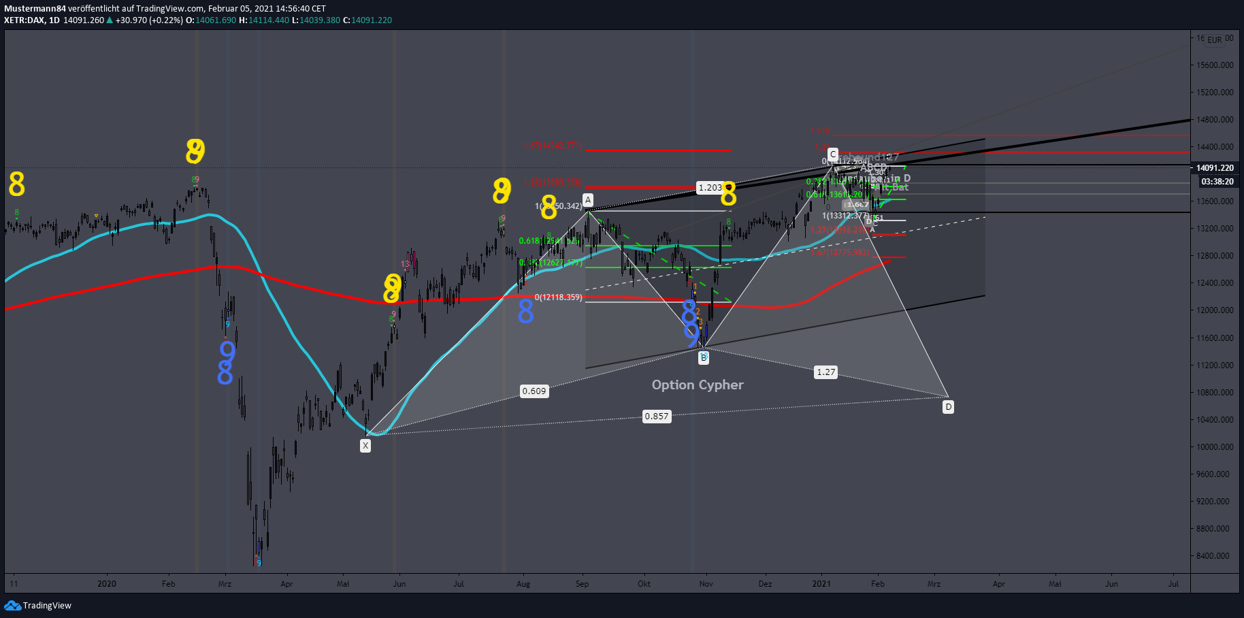Screen dimensions: 1244x618
Task: Select the B point marker at the November low
Action: [704, 357]
